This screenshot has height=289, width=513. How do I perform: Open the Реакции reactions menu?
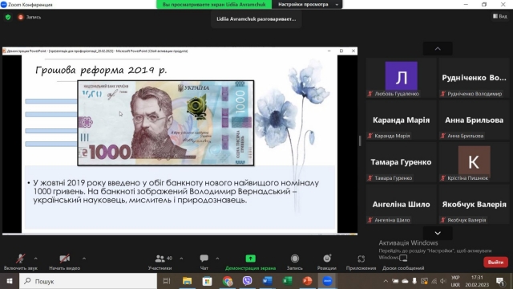pyautogui.click(x=326, y=263)
